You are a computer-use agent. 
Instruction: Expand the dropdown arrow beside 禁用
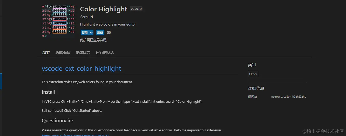(91, 33)
